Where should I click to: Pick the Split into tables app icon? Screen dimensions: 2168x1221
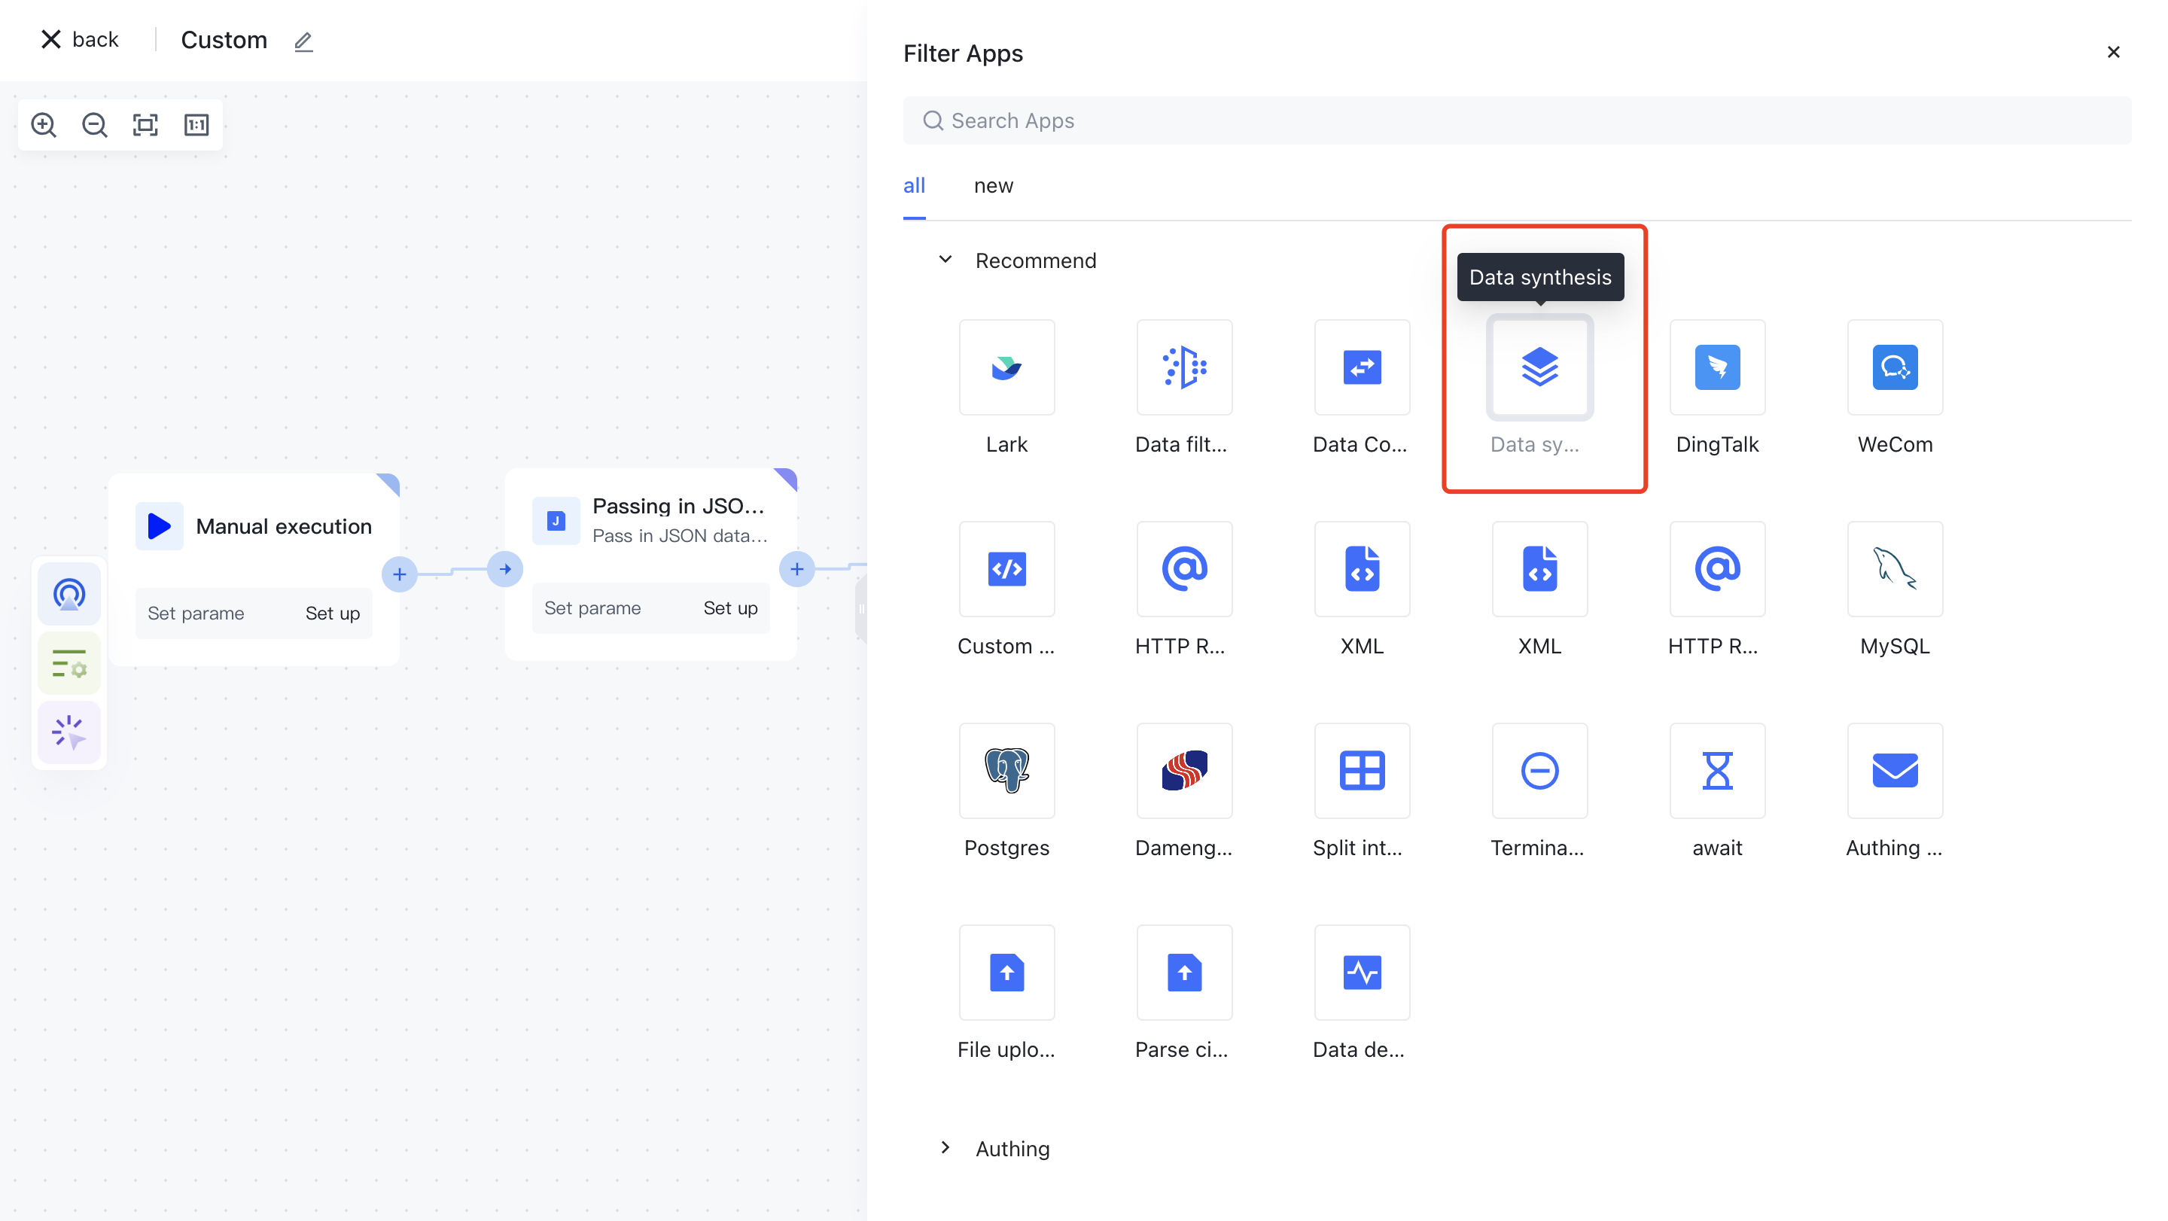(x=1362, y=771)
